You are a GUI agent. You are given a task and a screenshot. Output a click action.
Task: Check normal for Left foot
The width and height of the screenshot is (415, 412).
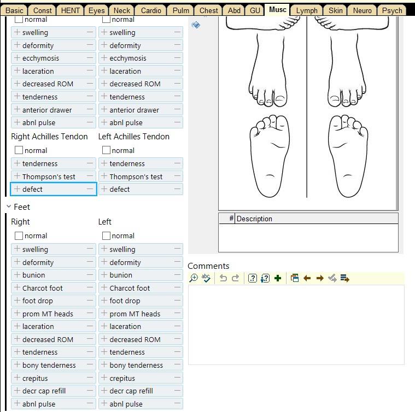point(107,236)
